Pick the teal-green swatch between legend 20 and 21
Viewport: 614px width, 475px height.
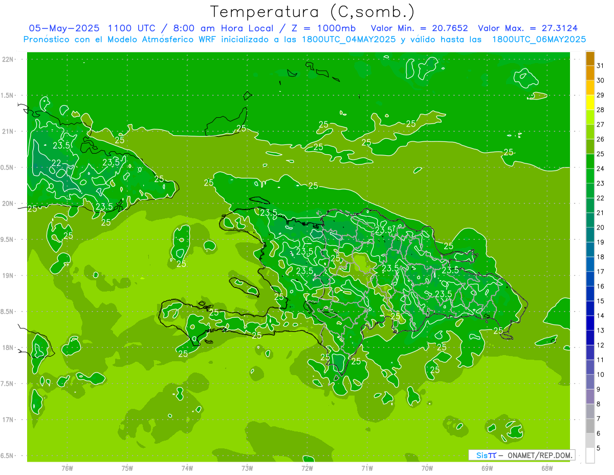pyautogui.click(x=590, y=220)
